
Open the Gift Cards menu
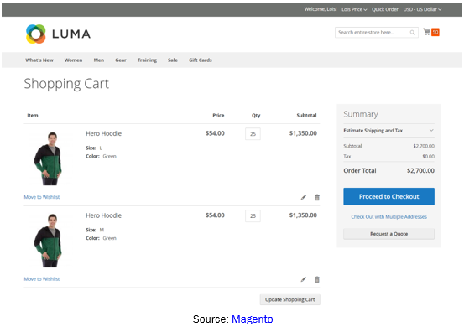point(201,60)
